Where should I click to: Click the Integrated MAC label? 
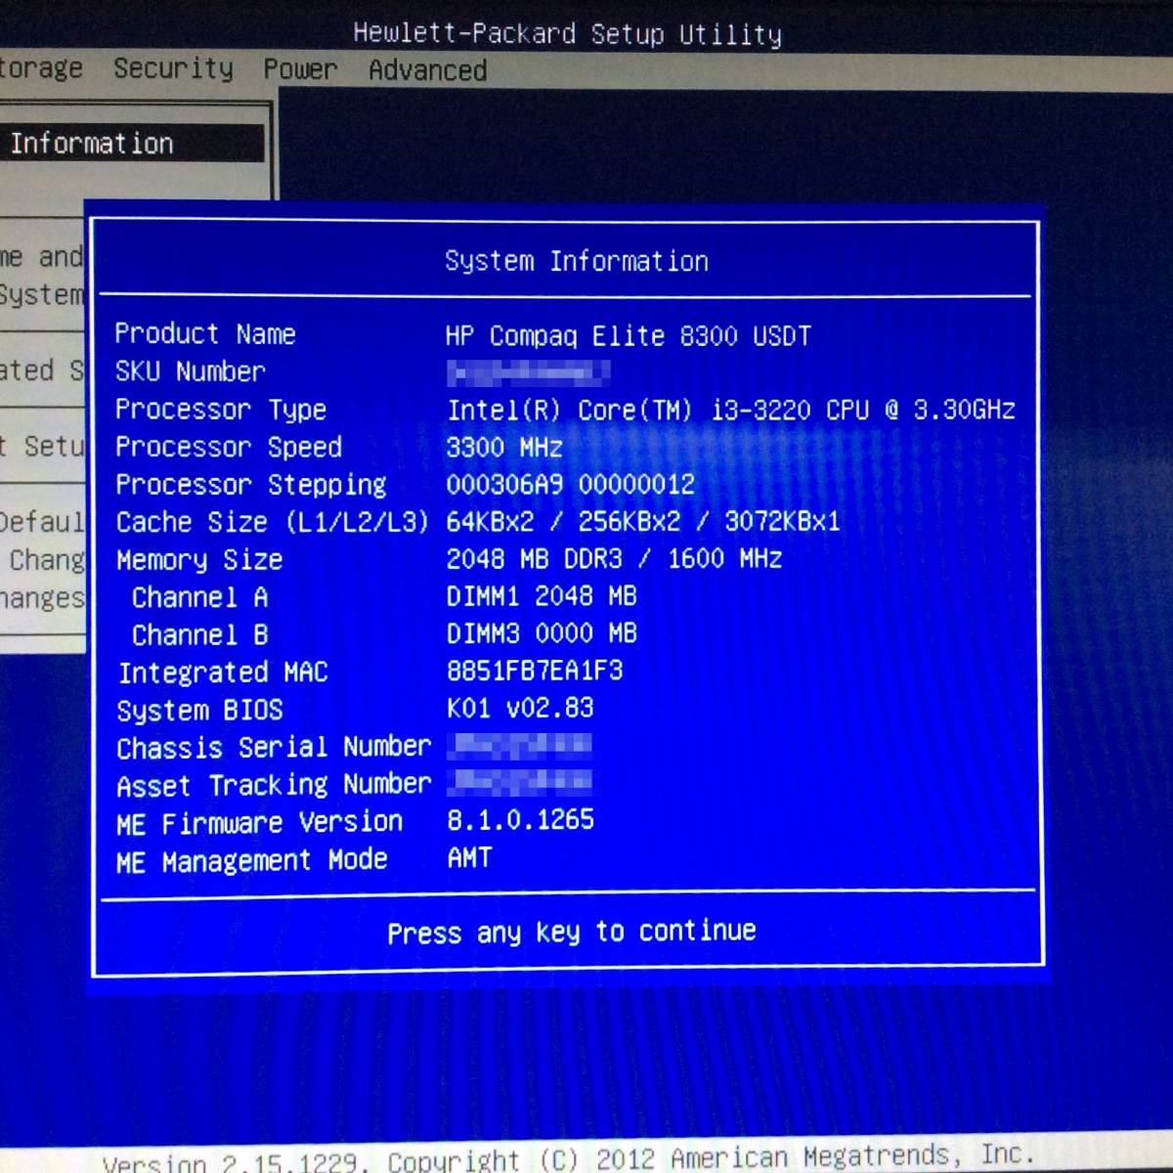pos(223,673)
